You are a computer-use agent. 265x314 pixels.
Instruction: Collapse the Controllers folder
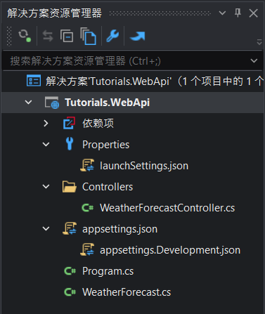point(46,187)
